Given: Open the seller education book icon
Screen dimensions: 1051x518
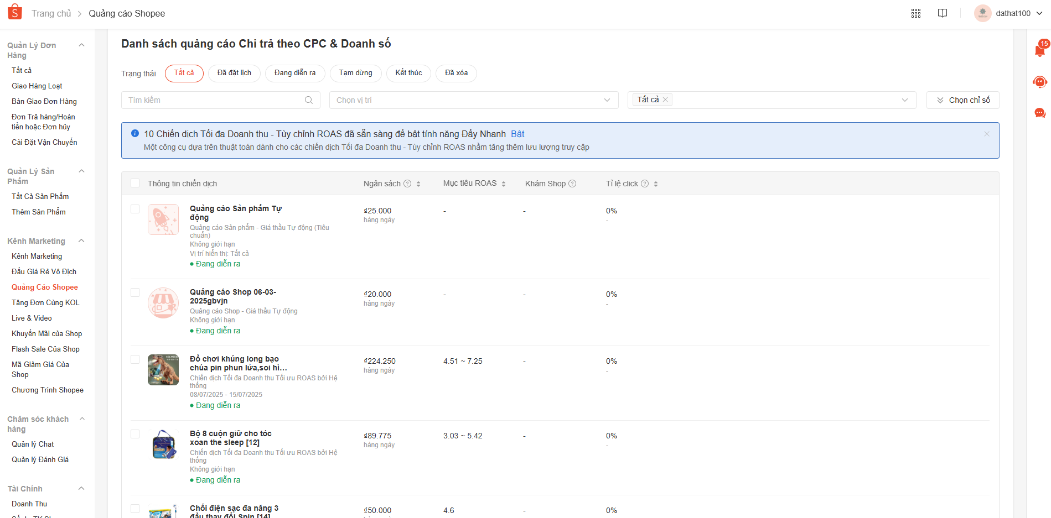Looking at the screenshot, I should click(942, 13).
